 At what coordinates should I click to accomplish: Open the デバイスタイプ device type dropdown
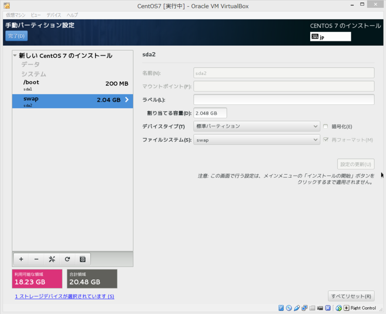coord(257,126)
